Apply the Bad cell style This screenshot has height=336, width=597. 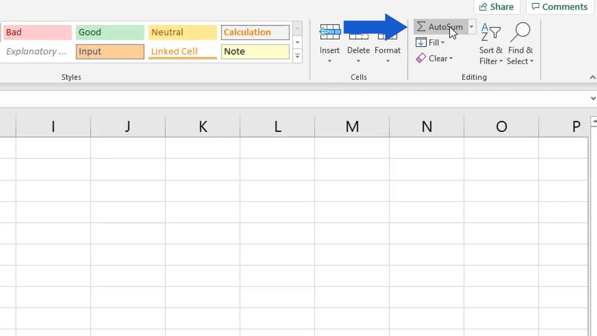(37, 32)
